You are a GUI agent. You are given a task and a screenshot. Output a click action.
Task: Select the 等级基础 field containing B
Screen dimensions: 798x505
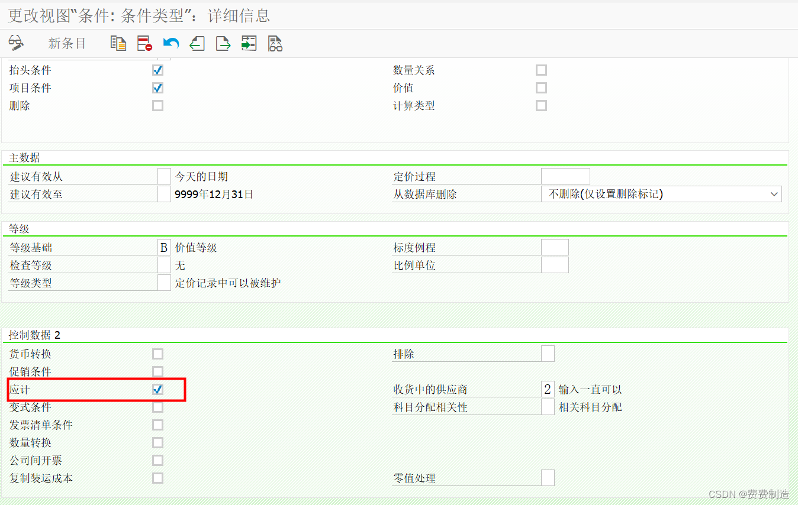164,247
